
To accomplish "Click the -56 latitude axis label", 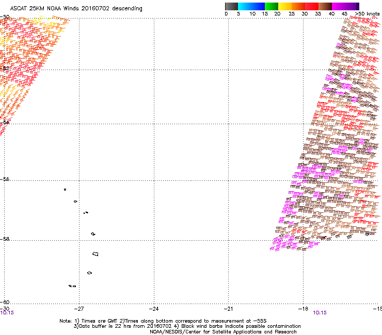I will (5, 179).
